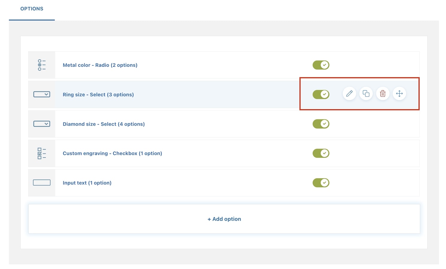Viewport: 446px width, 269px height.
Task: Click the radio list icon beside Metal color
Action: coord(42,65)
